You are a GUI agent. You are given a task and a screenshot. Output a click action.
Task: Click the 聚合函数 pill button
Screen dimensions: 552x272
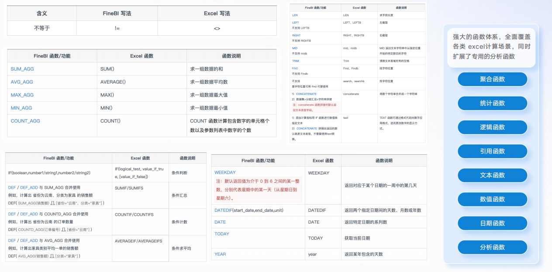click(x=492, y=79)
